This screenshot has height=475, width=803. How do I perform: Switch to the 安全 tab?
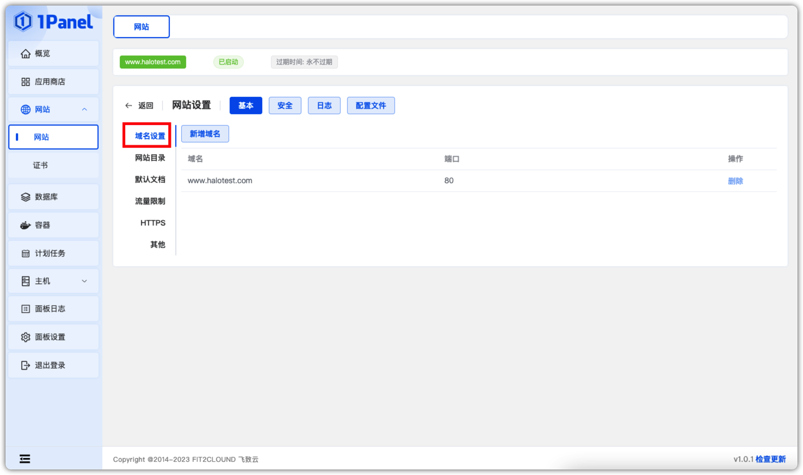[x=285, y=105]
